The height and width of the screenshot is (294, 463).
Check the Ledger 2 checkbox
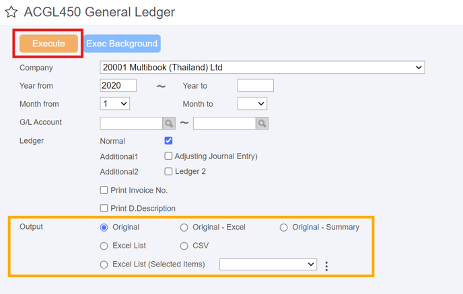click(x=168, y=172)
